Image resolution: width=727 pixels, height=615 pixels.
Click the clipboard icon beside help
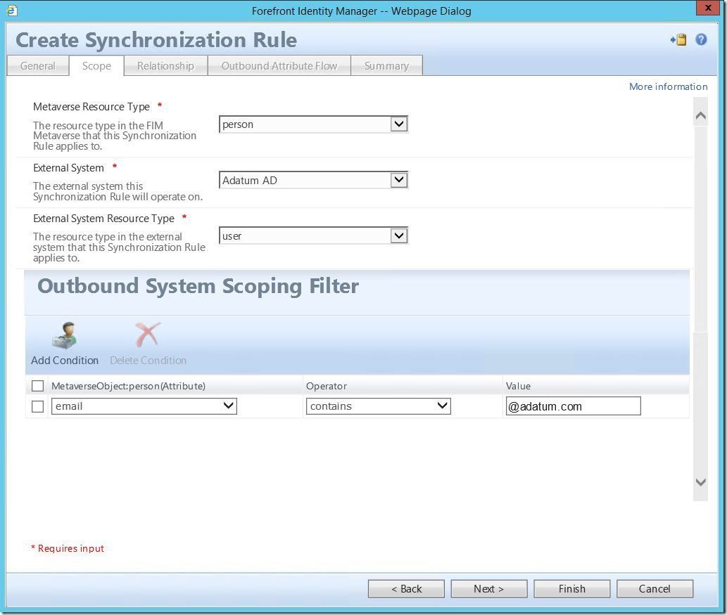click(678, 40)
